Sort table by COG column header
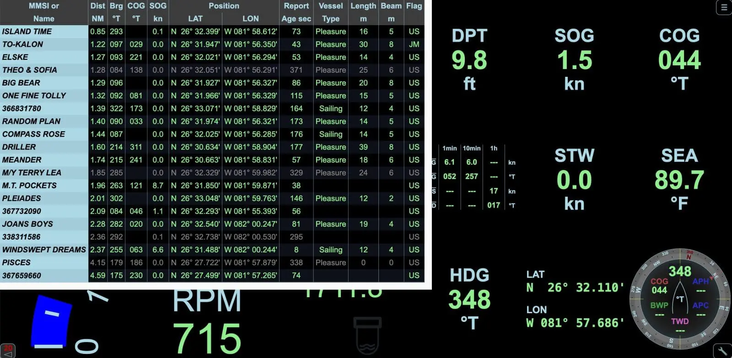 coord(136,12)
